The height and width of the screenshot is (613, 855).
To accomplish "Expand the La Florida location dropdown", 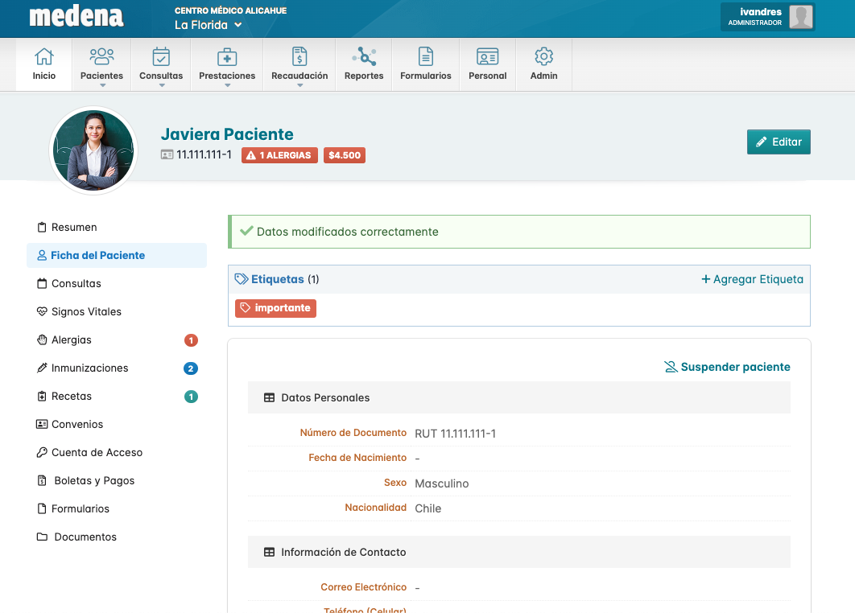I will tap(209, 26).
